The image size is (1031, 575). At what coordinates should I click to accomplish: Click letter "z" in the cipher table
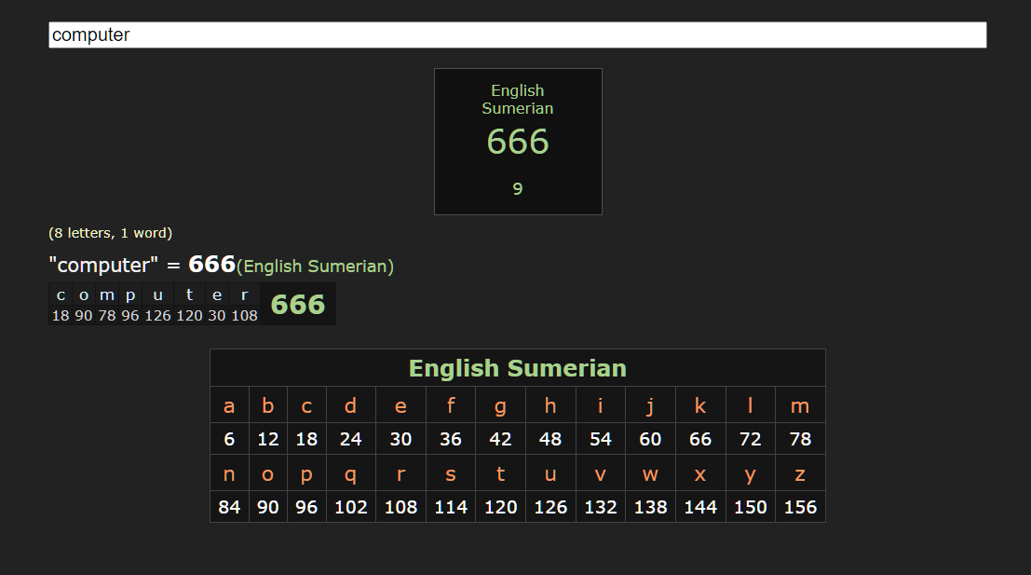(800, 473)
